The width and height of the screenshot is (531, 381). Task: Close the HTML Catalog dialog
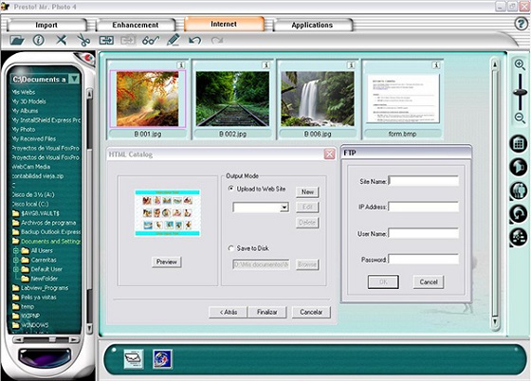[330, 154]
